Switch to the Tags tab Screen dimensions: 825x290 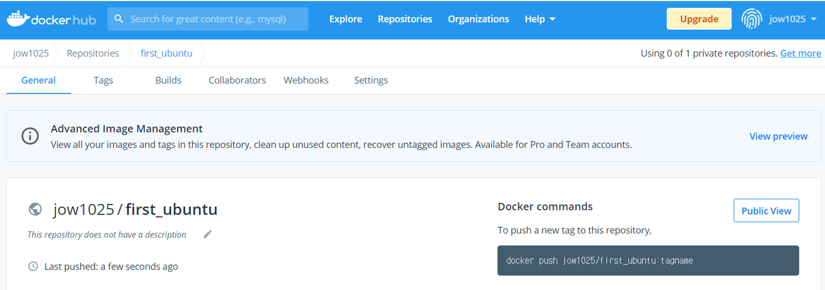103,80
